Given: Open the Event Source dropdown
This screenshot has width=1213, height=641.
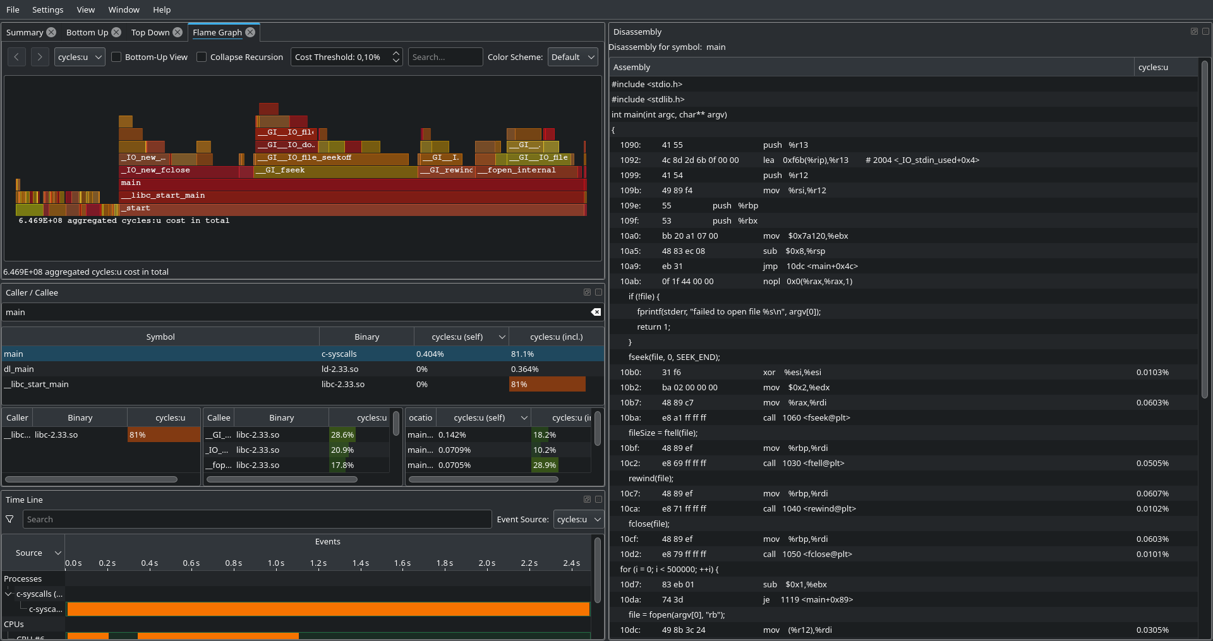Looking at the screenshot, I should click(577, 519).
